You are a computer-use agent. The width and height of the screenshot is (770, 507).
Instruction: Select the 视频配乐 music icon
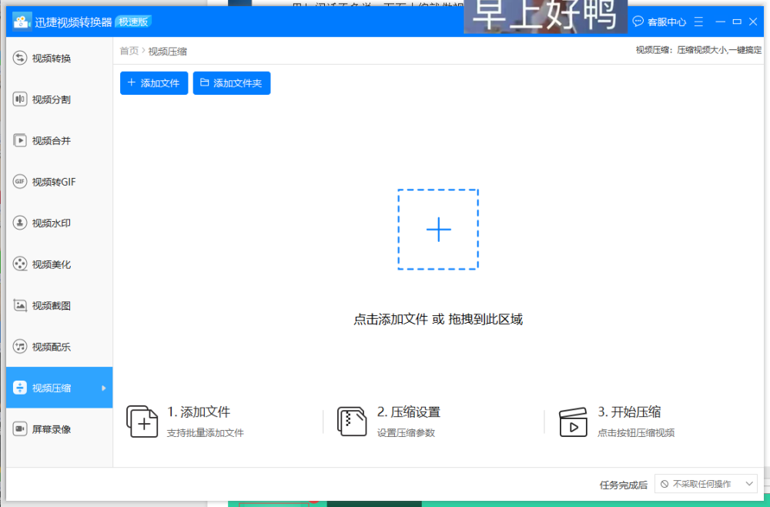tap(21, 347)
